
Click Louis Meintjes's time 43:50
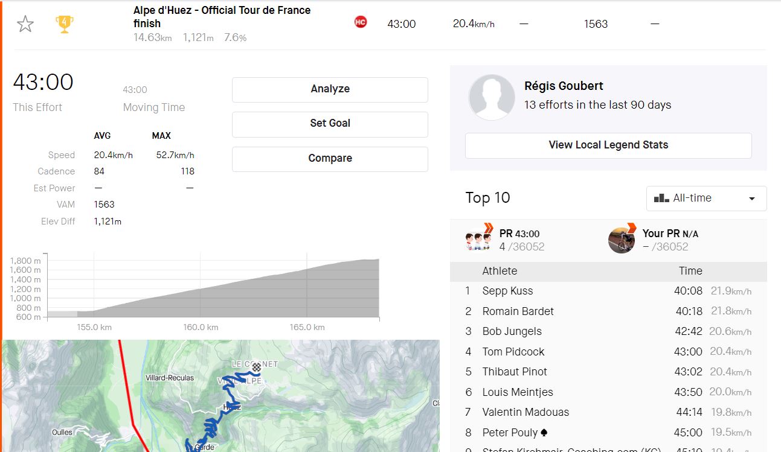(688, 392)
